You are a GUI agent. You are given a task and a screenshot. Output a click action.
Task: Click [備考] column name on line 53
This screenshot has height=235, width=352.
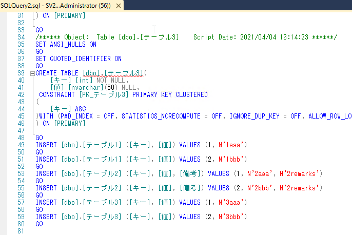191,173
